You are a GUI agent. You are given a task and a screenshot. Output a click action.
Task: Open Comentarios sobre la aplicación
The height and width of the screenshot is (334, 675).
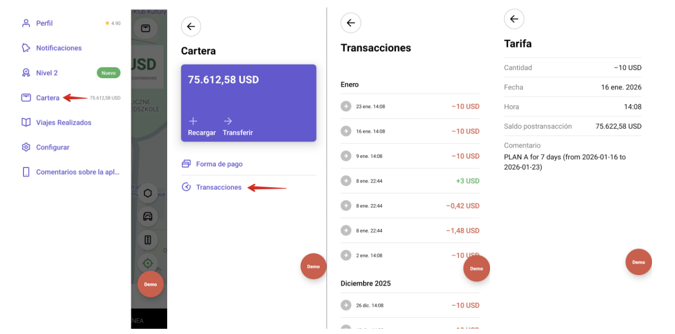click(x=77, y=172)
